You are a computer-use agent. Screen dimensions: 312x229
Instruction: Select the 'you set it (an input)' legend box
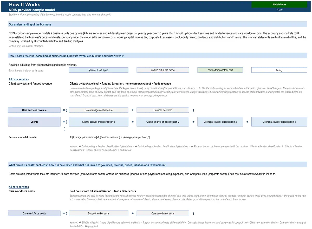coord(99,70)
